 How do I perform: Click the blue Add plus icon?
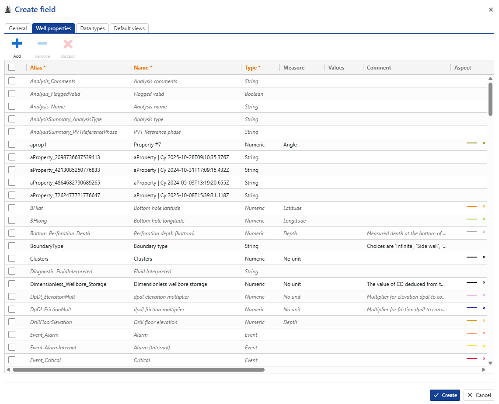17,44
